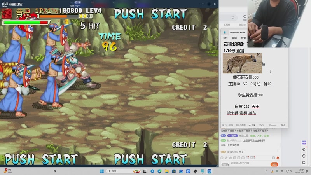This screenshot has height=175, width=311.
Task: Switch to the 在线榜 tab
Action: (x=227, y=24)
